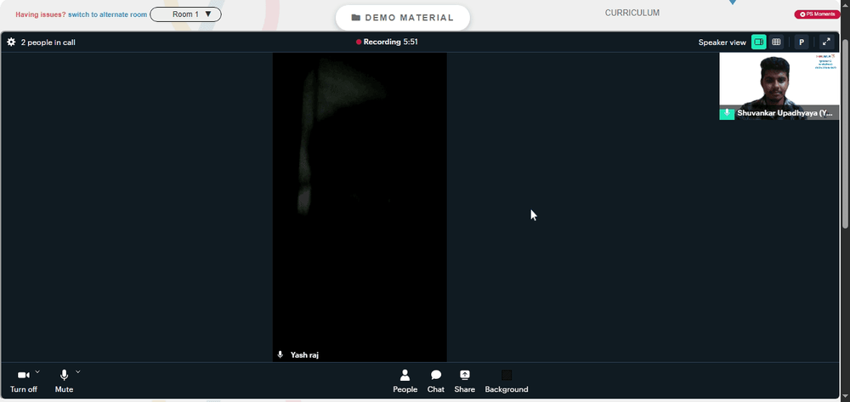Image resolution: width=850 pixels, height=402 pixels.
Task: Open DEMO MATERIAL folder button
Action: click(403, 18)
